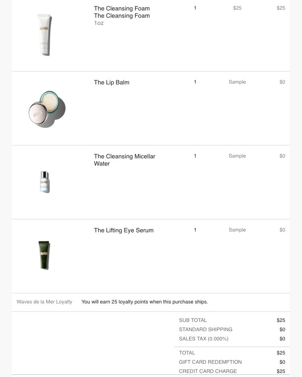Image resolution: width=302 pixels, height=377 pixels.
Task: Click the Lip Balm Sample label
Action: pyautogui.click(x=237, y=82)
